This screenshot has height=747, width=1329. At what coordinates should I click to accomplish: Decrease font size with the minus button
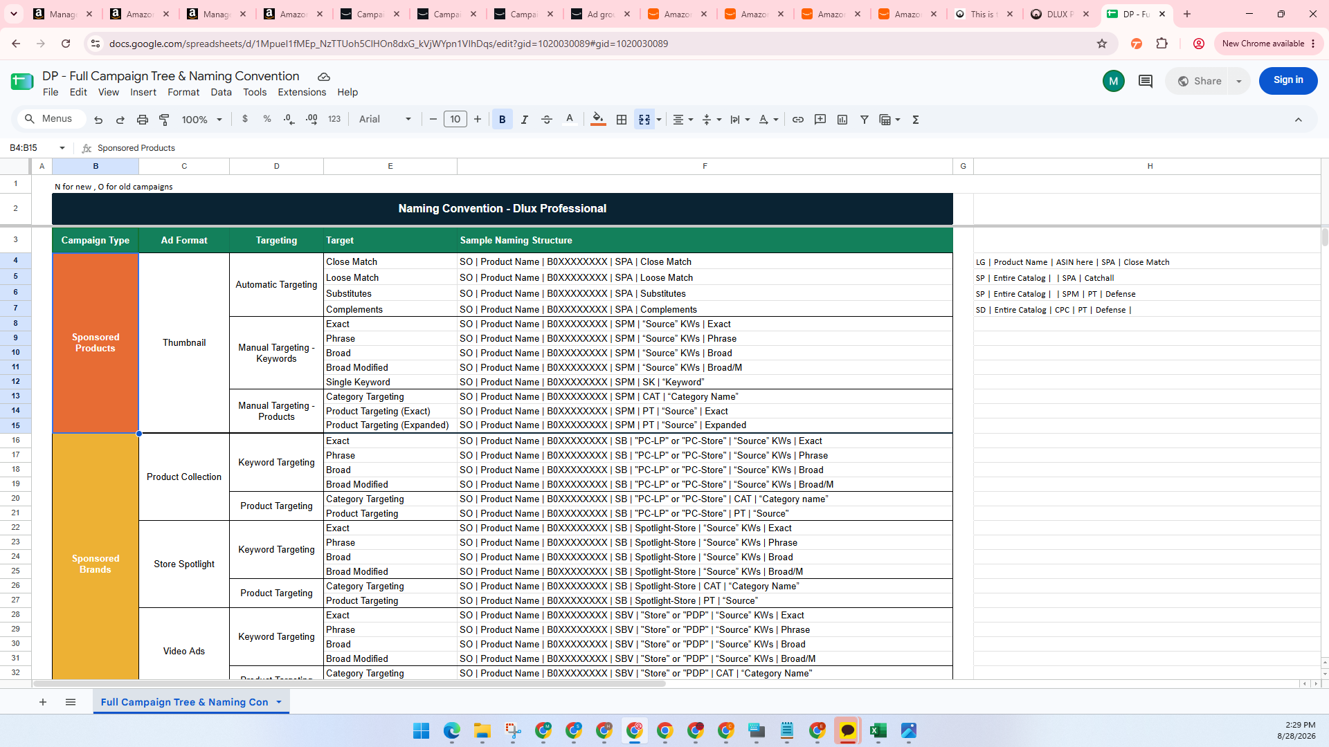433,120
